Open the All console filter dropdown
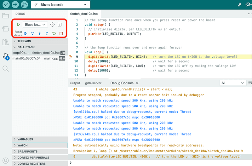The height and width of the screenshot is (166, 252). (x=233, y=83)
